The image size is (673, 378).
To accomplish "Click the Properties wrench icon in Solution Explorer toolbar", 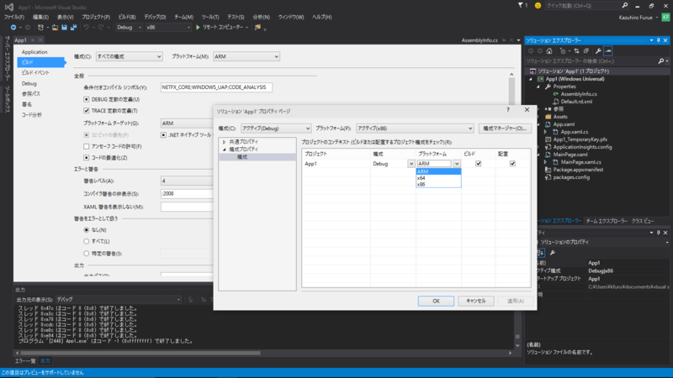I will tap(598, 51).
